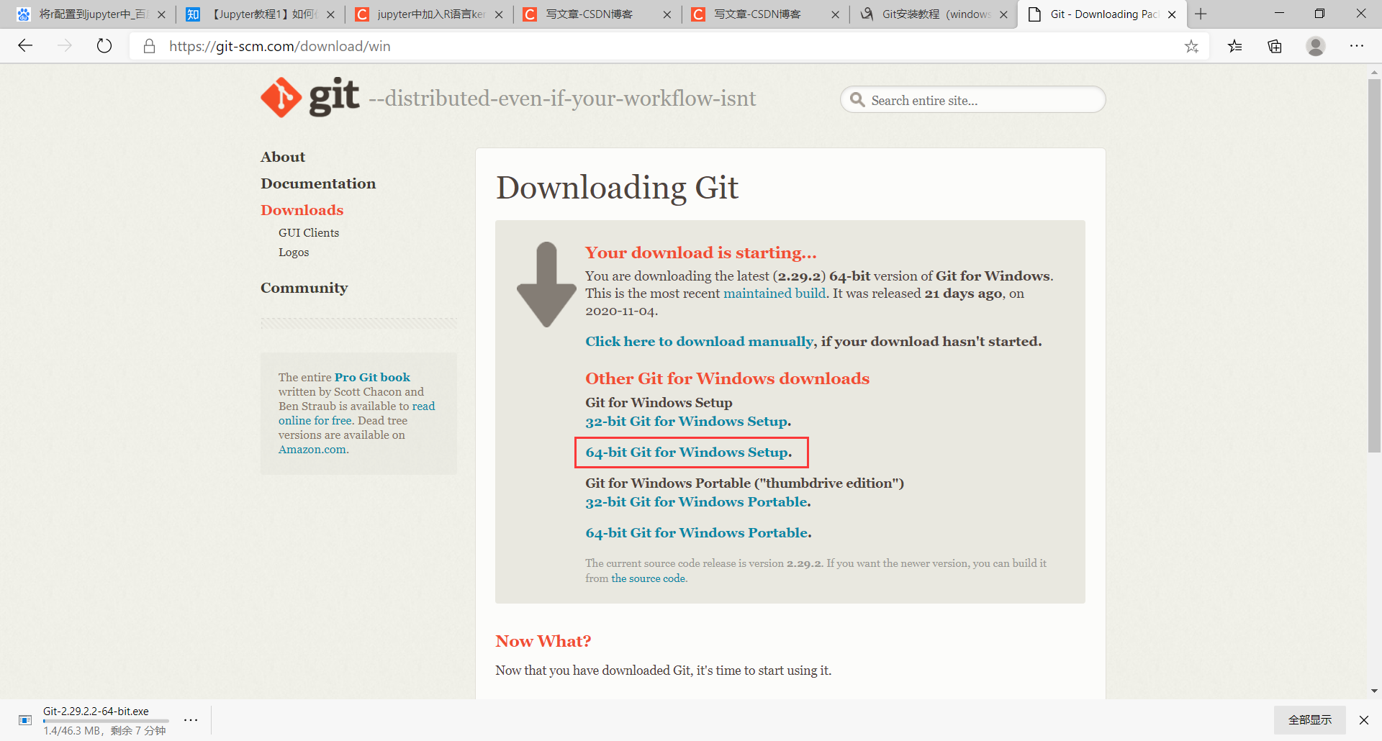Image resolution: width=1382 pixels, height=741 pixels.
Task: Go back to the previous page
Action: pos(25,46)
